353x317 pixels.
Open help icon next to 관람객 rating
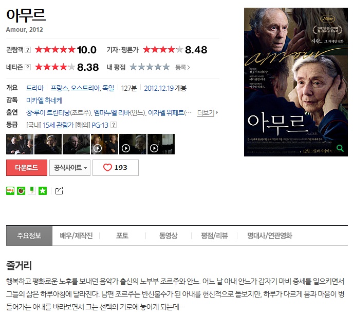(27, 50)
